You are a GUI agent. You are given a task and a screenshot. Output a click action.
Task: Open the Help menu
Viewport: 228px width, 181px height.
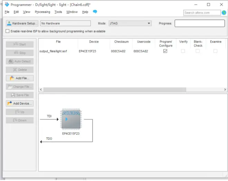[x=85, y=12]
